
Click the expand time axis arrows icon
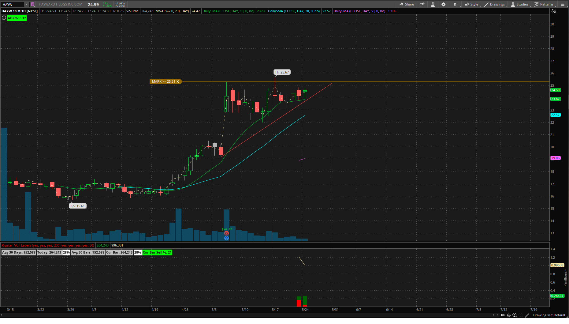coord(503,315)
